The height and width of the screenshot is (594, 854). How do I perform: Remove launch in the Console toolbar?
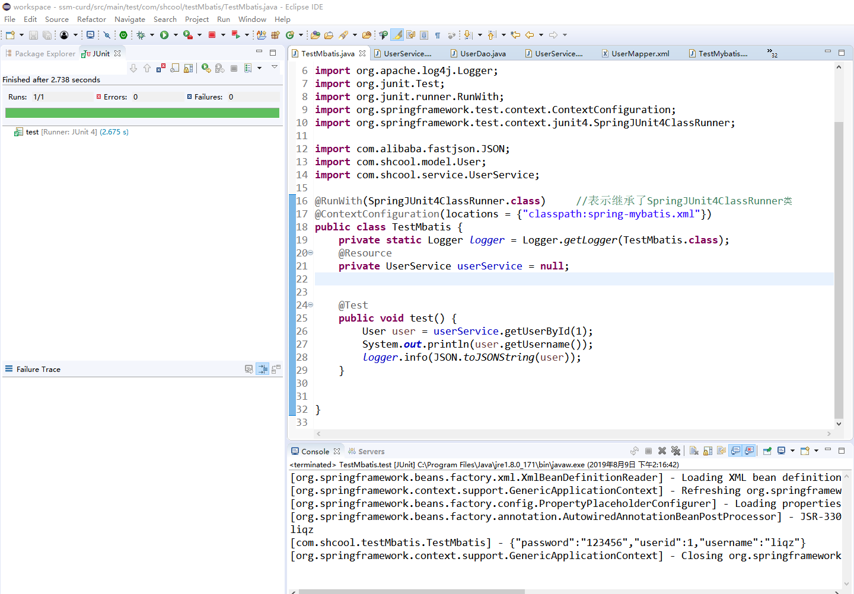point(662,451)
